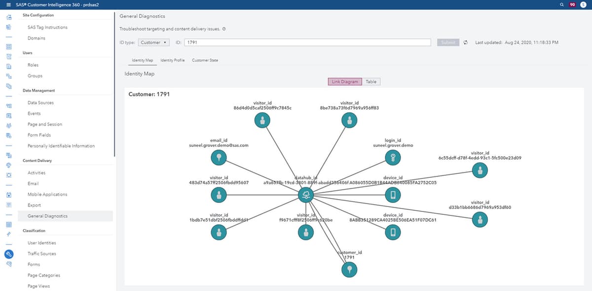Open the hamburger navigation menu
Viewport: 592px width, 291px height.
[x=8, y=4]
